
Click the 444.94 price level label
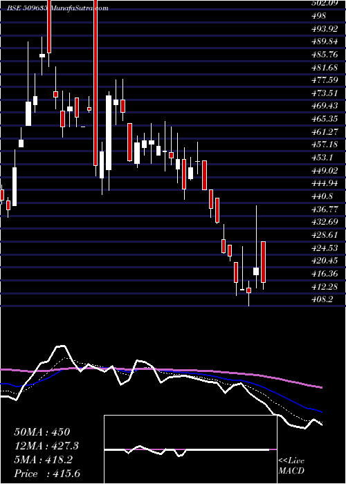point(325,183)
